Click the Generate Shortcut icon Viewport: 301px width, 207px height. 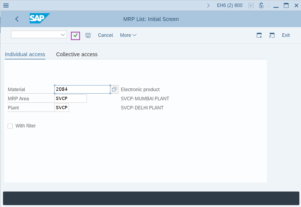click(x=272, y=35)
